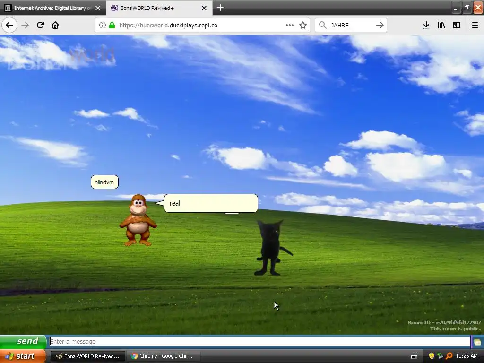
Task: Click the search magnifier icon
Action: (322, 25)
